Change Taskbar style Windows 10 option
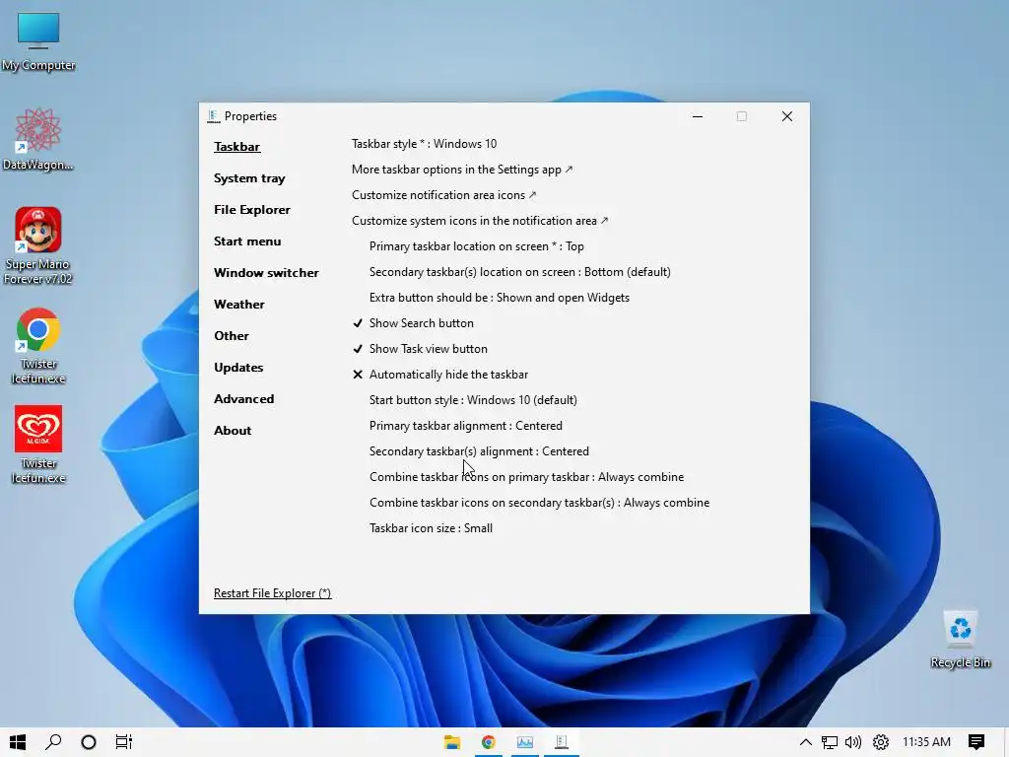Screen dimensions: 1009x757 424,144
